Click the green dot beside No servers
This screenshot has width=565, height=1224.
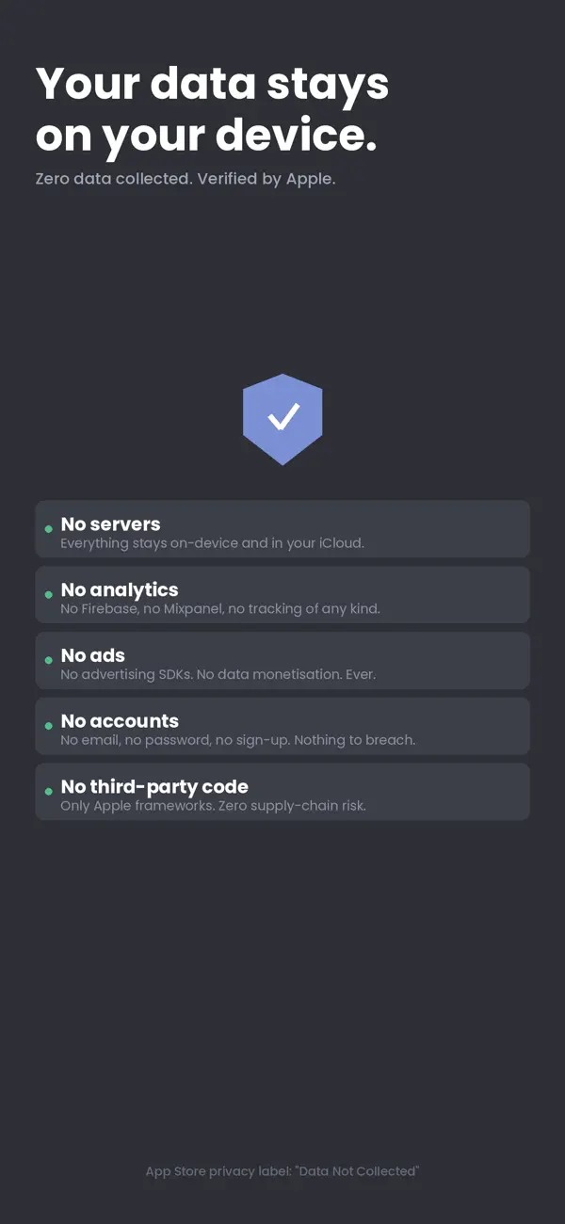(47, 530)
